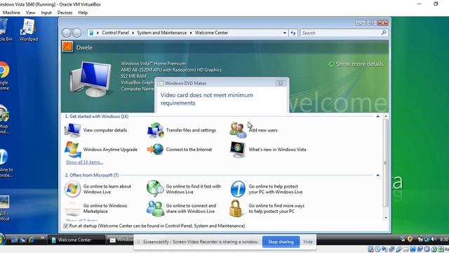Open Go online to help protect your PC with Windows Live
The image size is (449, 253).
[x=267, y=189]
